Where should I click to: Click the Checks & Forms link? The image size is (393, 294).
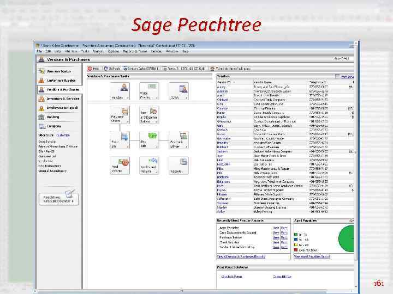click(x=232, y=277)
